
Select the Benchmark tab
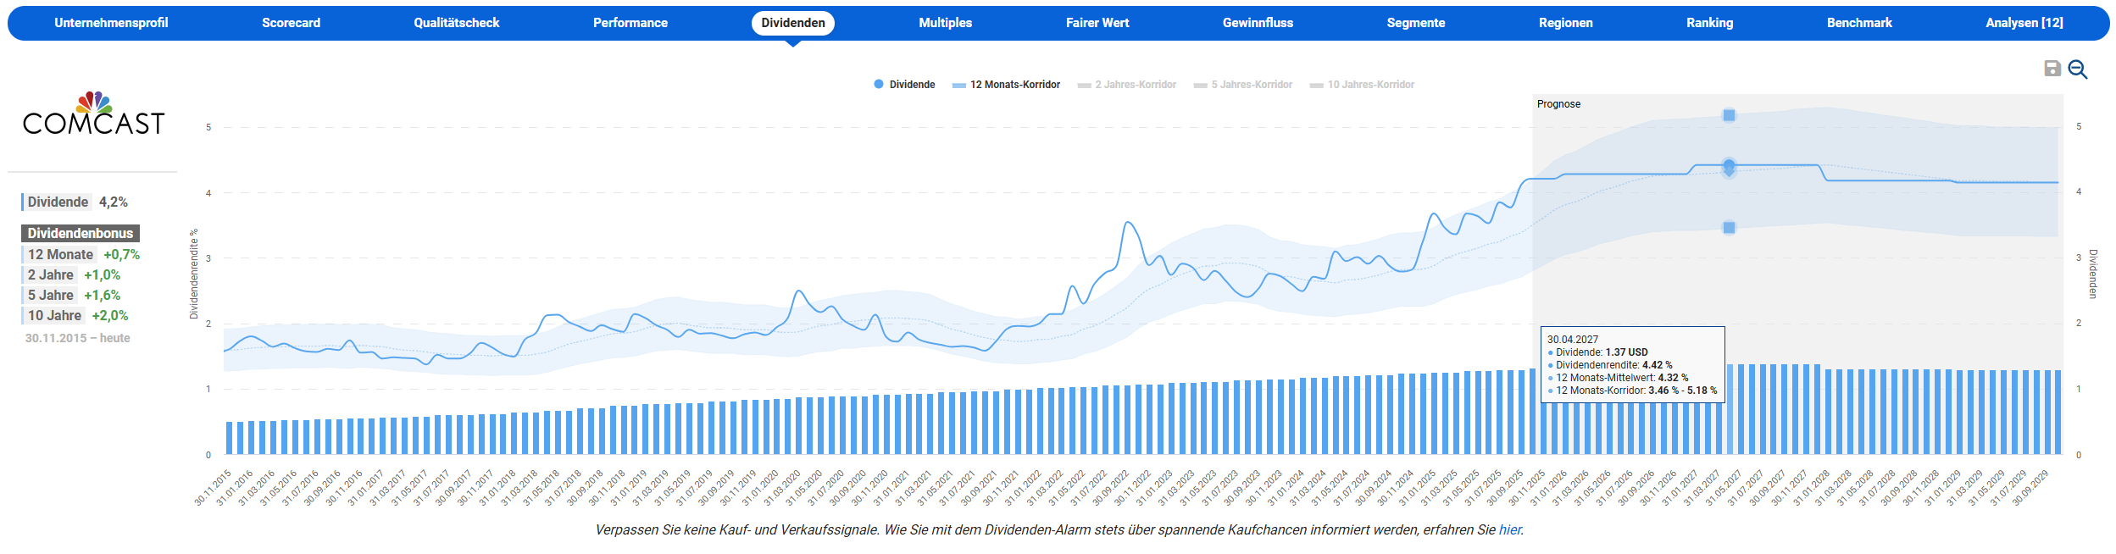pos(1858,23)
